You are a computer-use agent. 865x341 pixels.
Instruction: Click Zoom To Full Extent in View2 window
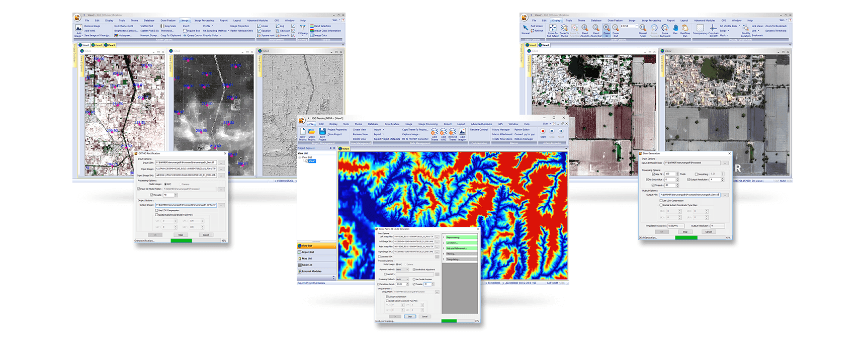pos(553,31)
